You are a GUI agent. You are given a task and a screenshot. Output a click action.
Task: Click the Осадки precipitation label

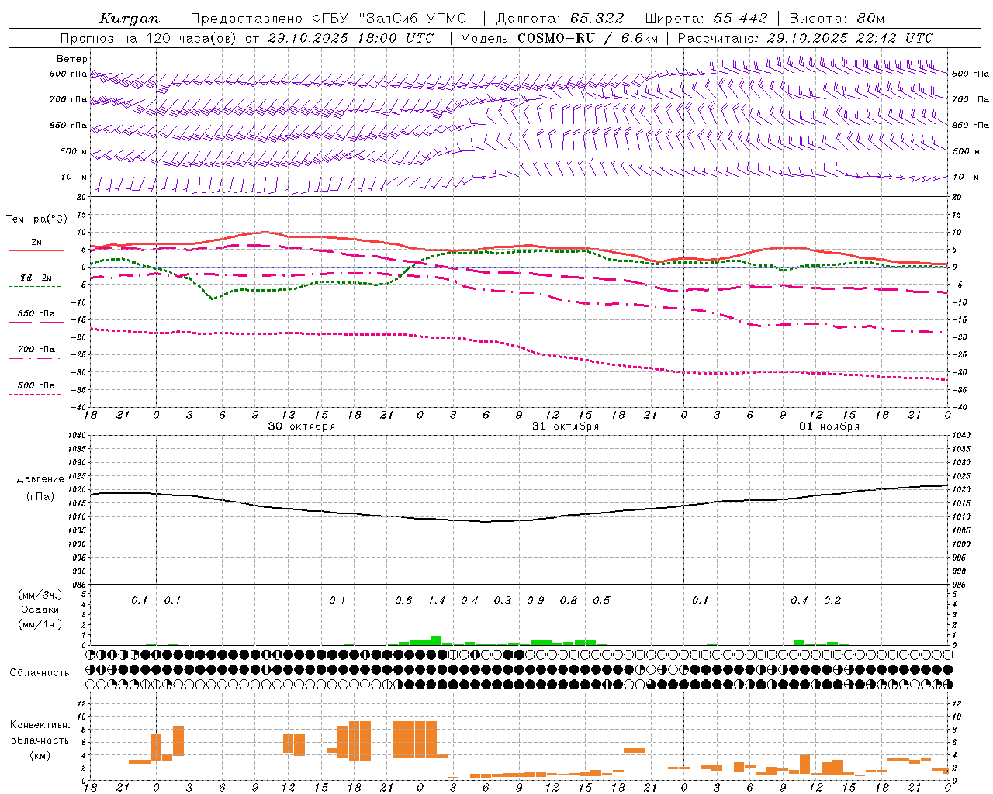40,609
